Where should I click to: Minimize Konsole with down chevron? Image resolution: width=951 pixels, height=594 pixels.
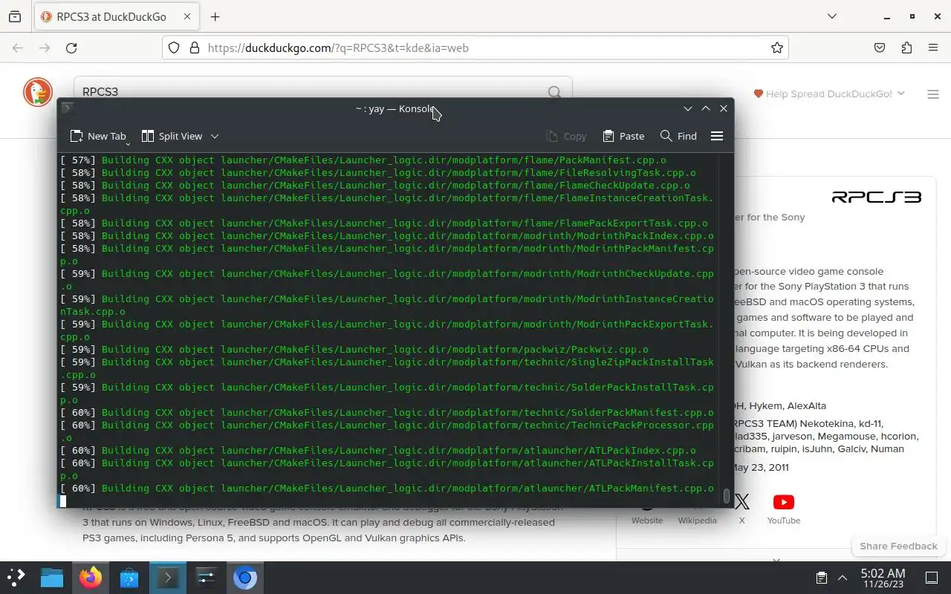pyautogui.click(x=688, y=108)
